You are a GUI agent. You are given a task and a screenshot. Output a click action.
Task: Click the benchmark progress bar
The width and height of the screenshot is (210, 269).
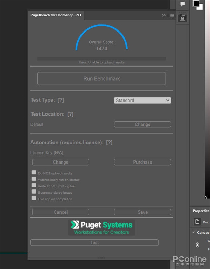coord(101,59)
